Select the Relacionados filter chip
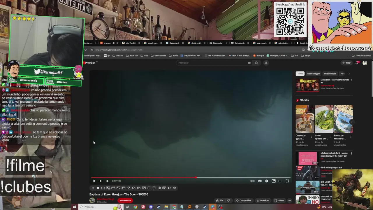Screen dimensions: 373x210 click(x=330, y=74)
